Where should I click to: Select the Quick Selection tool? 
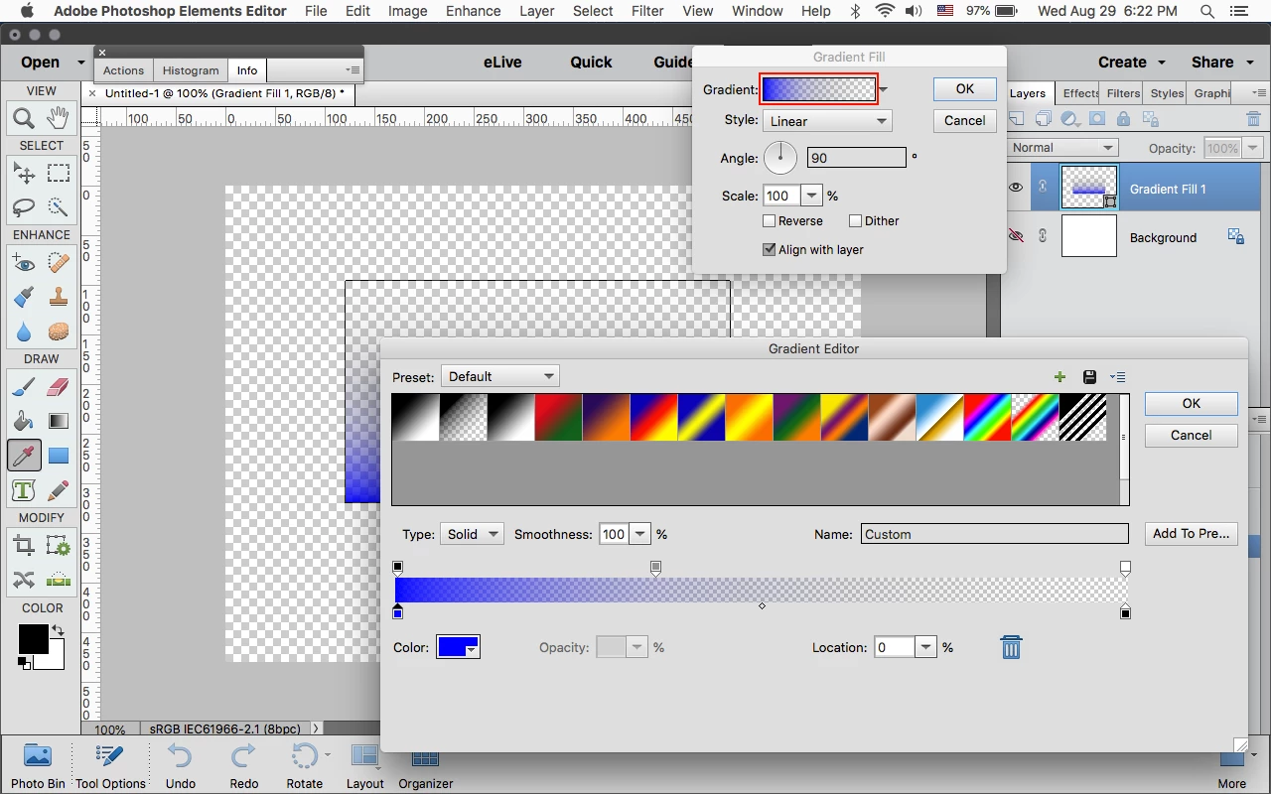pos(59,207)
